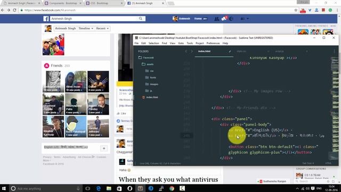Click the Facebook search magnifier
This screenshot has width=341, height=192.
point(141,19)
